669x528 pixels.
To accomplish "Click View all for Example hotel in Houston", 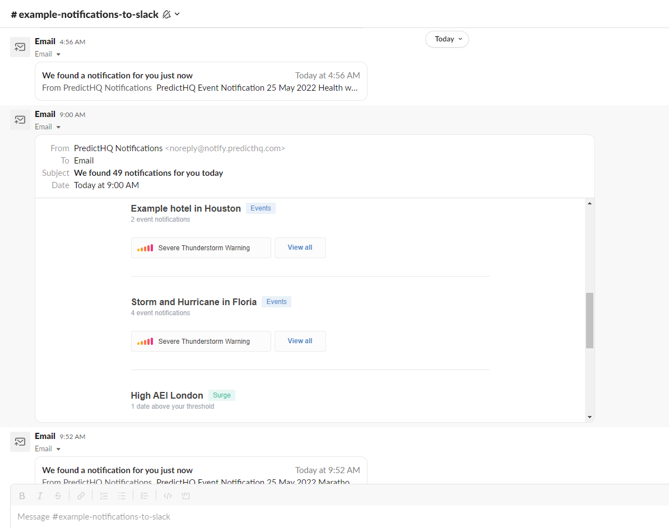I will pyautogui.click(x=300, y=248).
